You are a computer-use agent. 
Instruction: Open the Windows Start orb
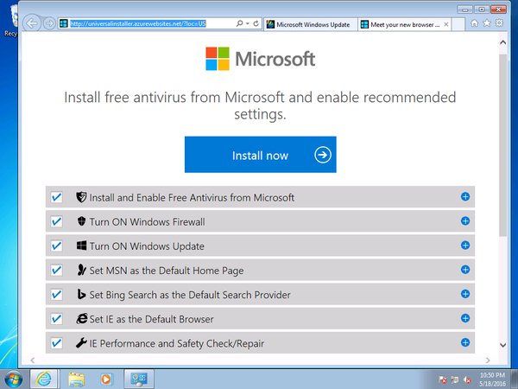pos(13,379)
